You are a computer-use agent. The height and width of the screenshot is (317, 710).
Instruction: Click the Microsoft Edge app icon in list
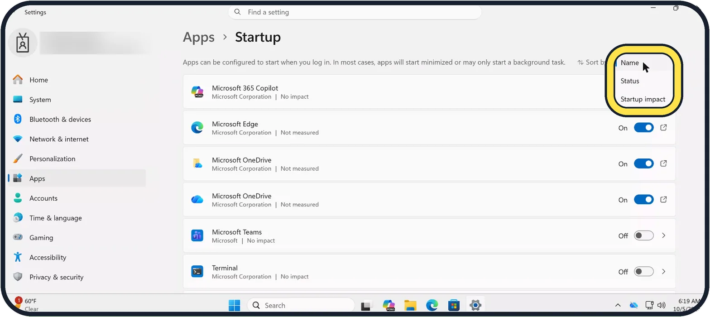[x=197, y=128]
